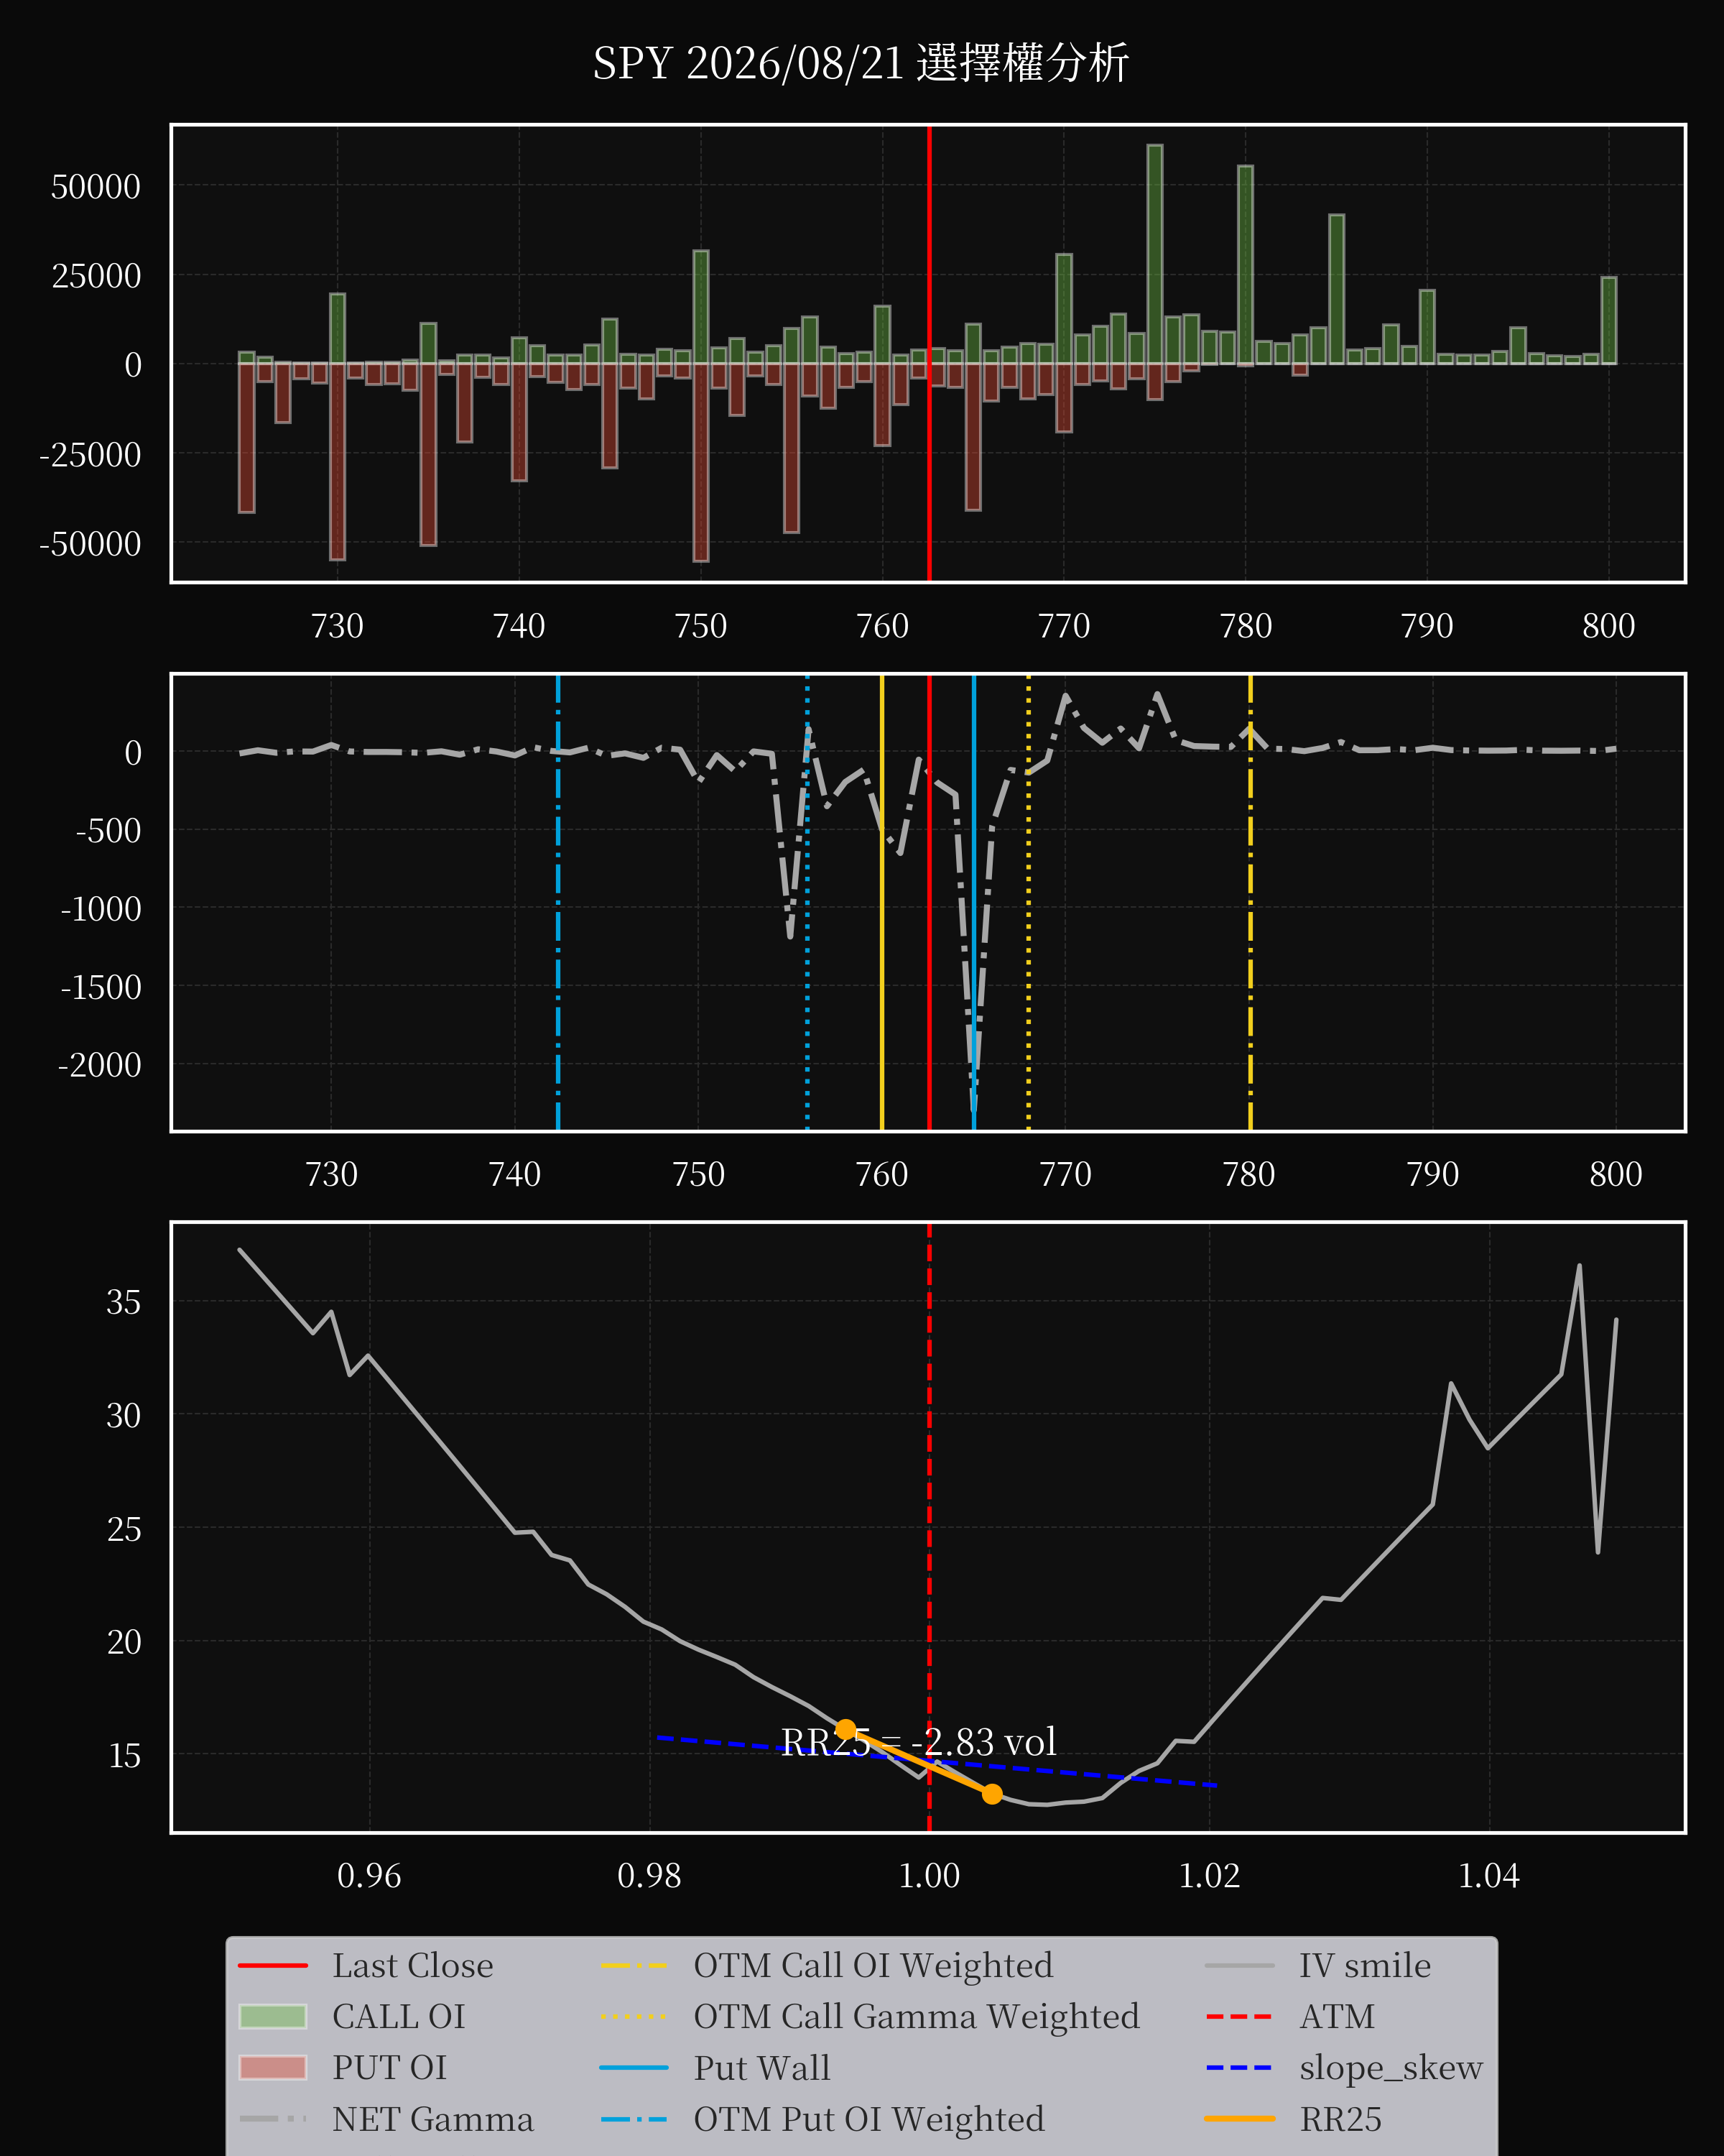Click the 'OTM Call OI Weighted' legend label
Screen dimensions: 1724x2156
873,1965
